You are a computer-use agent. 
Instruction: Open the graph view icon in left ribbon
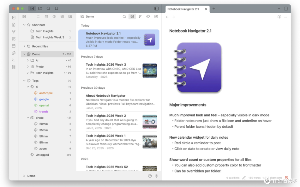pyautogui.click(x=14, y=32)
